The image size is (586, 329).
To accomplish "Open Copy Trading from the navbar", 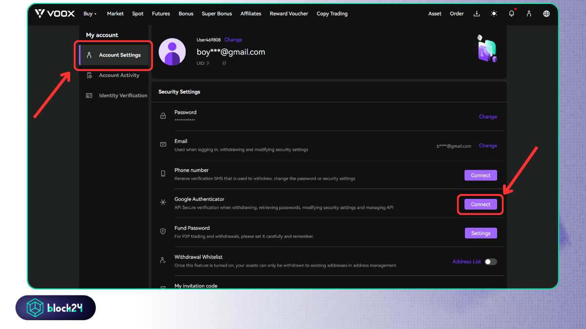I will coord(332,14).
